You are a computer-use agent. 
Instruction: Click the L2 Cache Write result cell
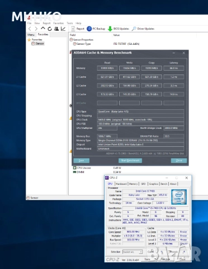[x=129, y=86]
